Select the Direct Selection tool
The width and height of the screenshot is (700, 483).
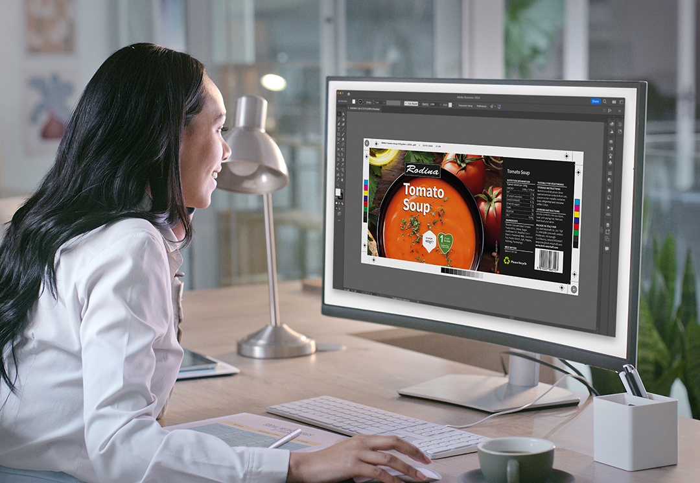click(x=343, y=115)
